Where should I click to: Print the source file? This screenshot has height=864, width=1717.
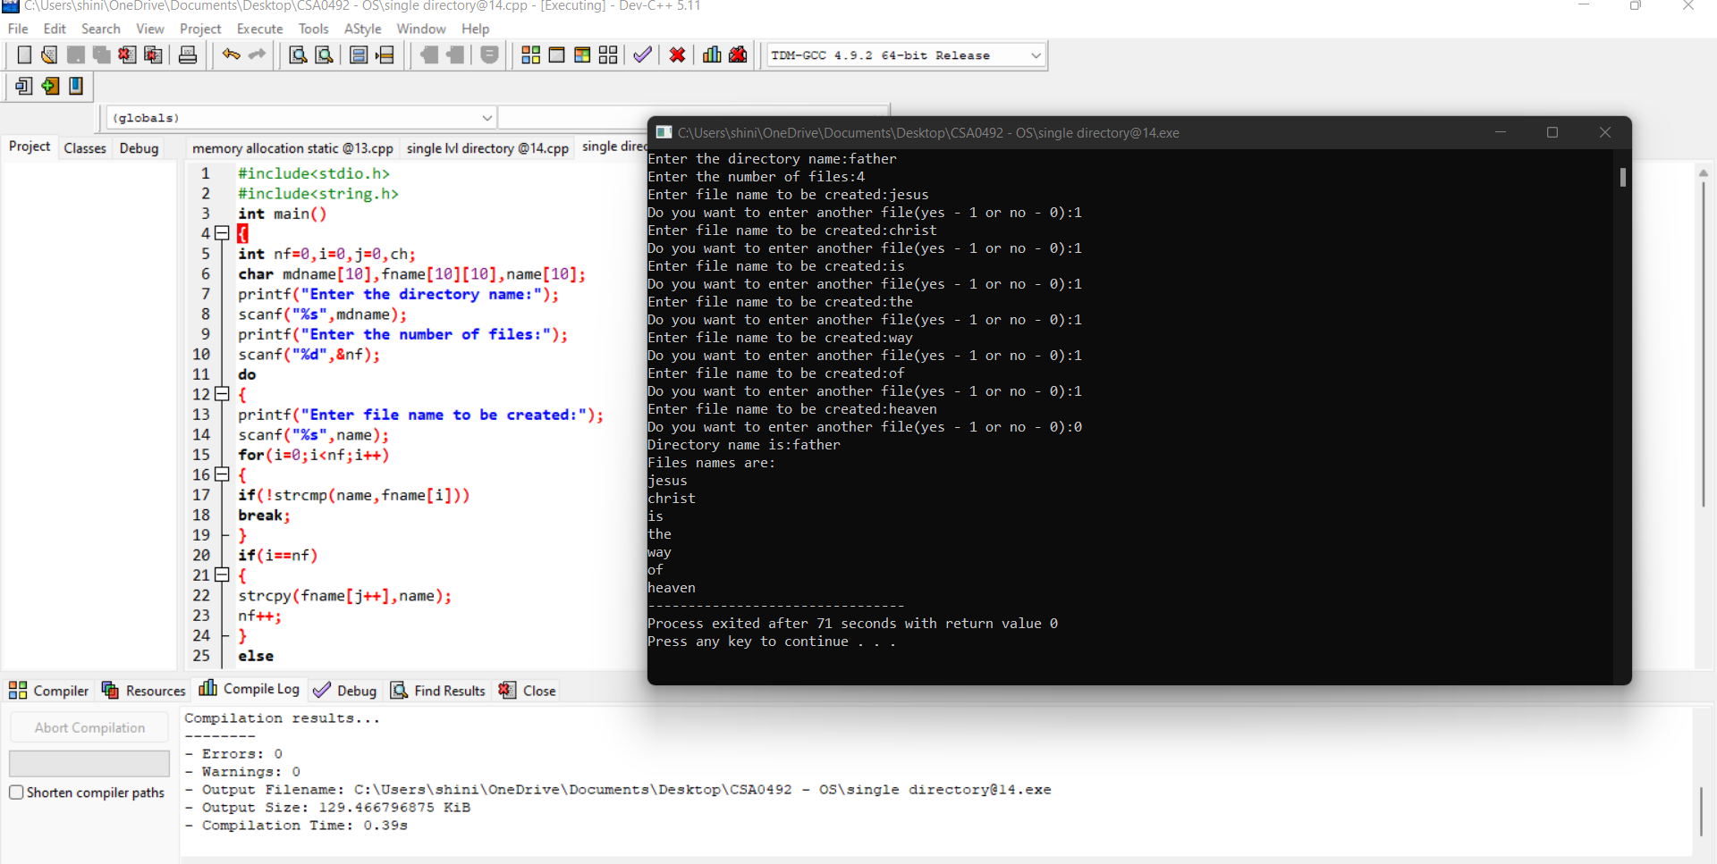point(188,55)
